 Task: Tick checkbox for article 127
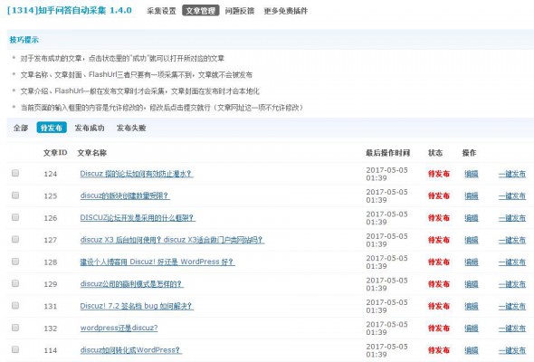[x=15, y=240]
